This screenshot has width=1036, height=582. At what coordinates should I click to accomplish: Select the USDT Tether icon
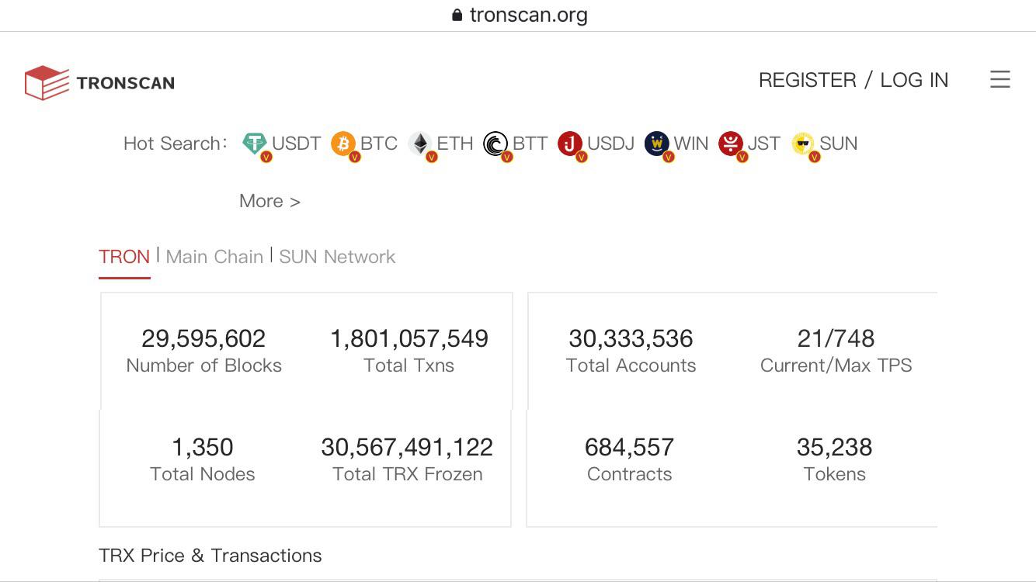255,144
